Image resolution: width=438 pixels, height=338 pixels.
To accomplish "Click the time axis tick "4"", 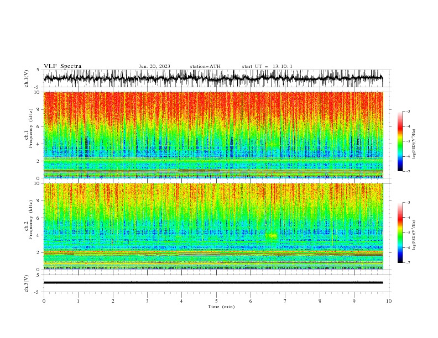I will tap(182, 301).
